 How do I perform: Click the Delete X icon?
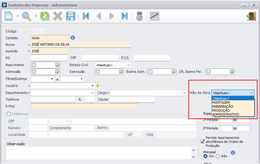coord(58,16)
